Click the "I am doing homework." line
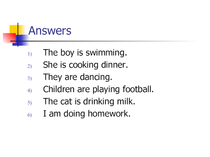 pos(87,114)
